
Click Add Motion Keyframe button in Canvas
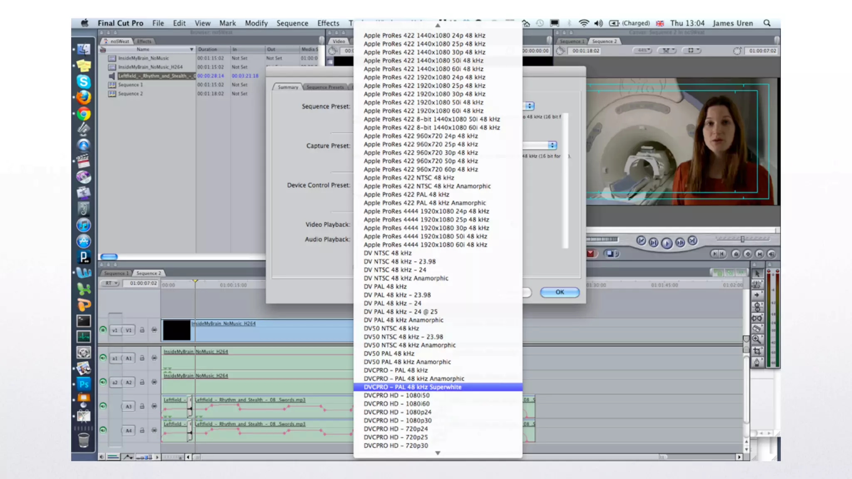click(748, 254)
